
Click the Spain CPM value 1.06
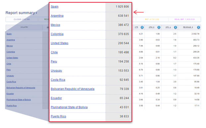point(158,34)
